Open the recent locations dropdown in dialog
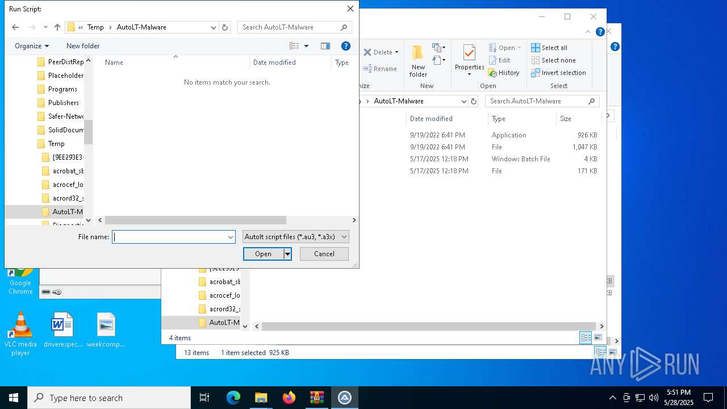The width and height of the screenshot is (727, 409). coord(45,27)
